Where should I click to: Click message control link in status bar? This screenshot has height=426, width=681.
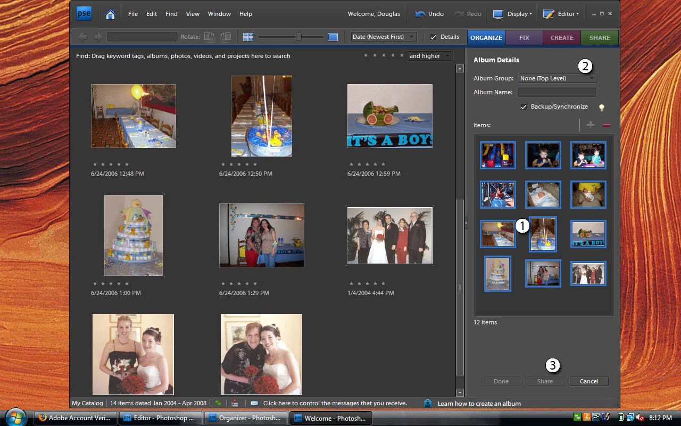click(x=335, y=403)
